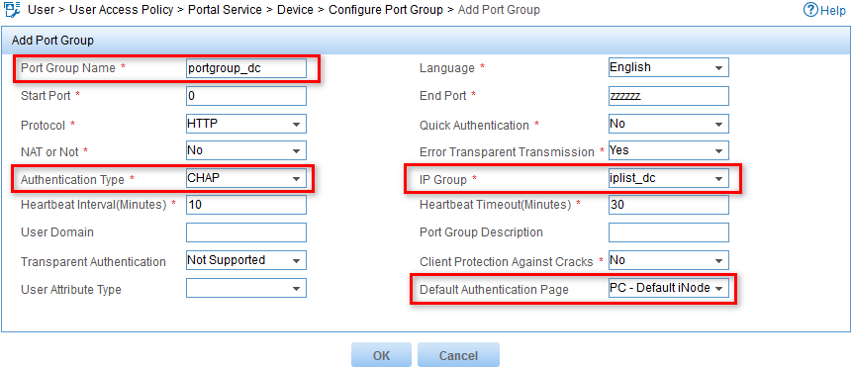Click the User Attribute Type label

point(70,290)
